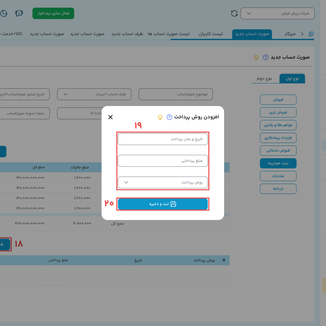Screen dimensions: 326x326
Task: Open the robot assistant icon
Action: (x=19, y=13)
